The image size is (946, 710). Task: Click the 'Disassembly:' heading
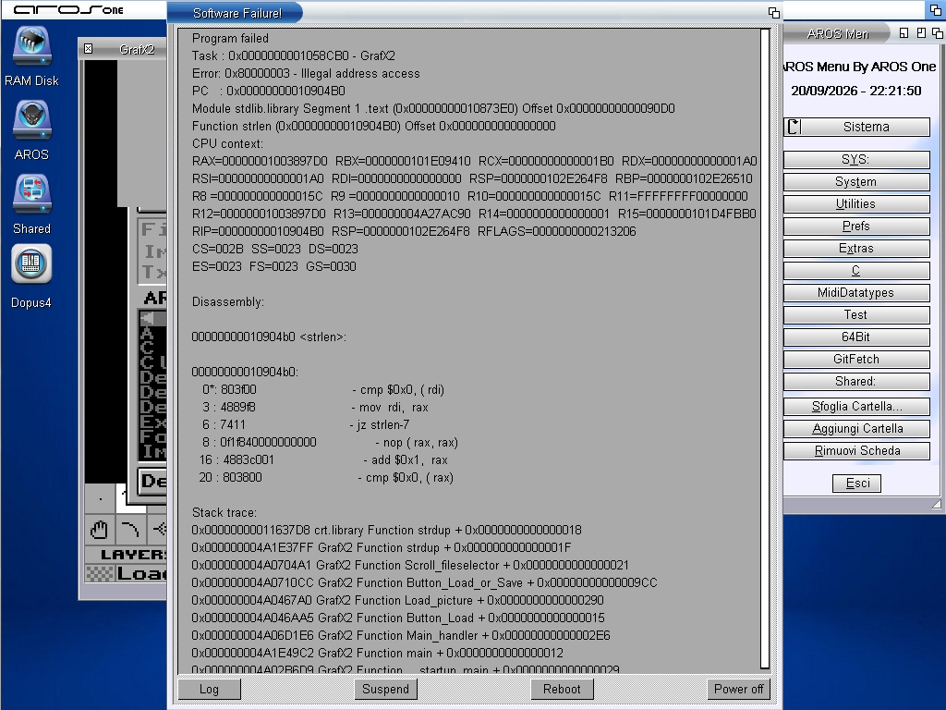(228, 301)
